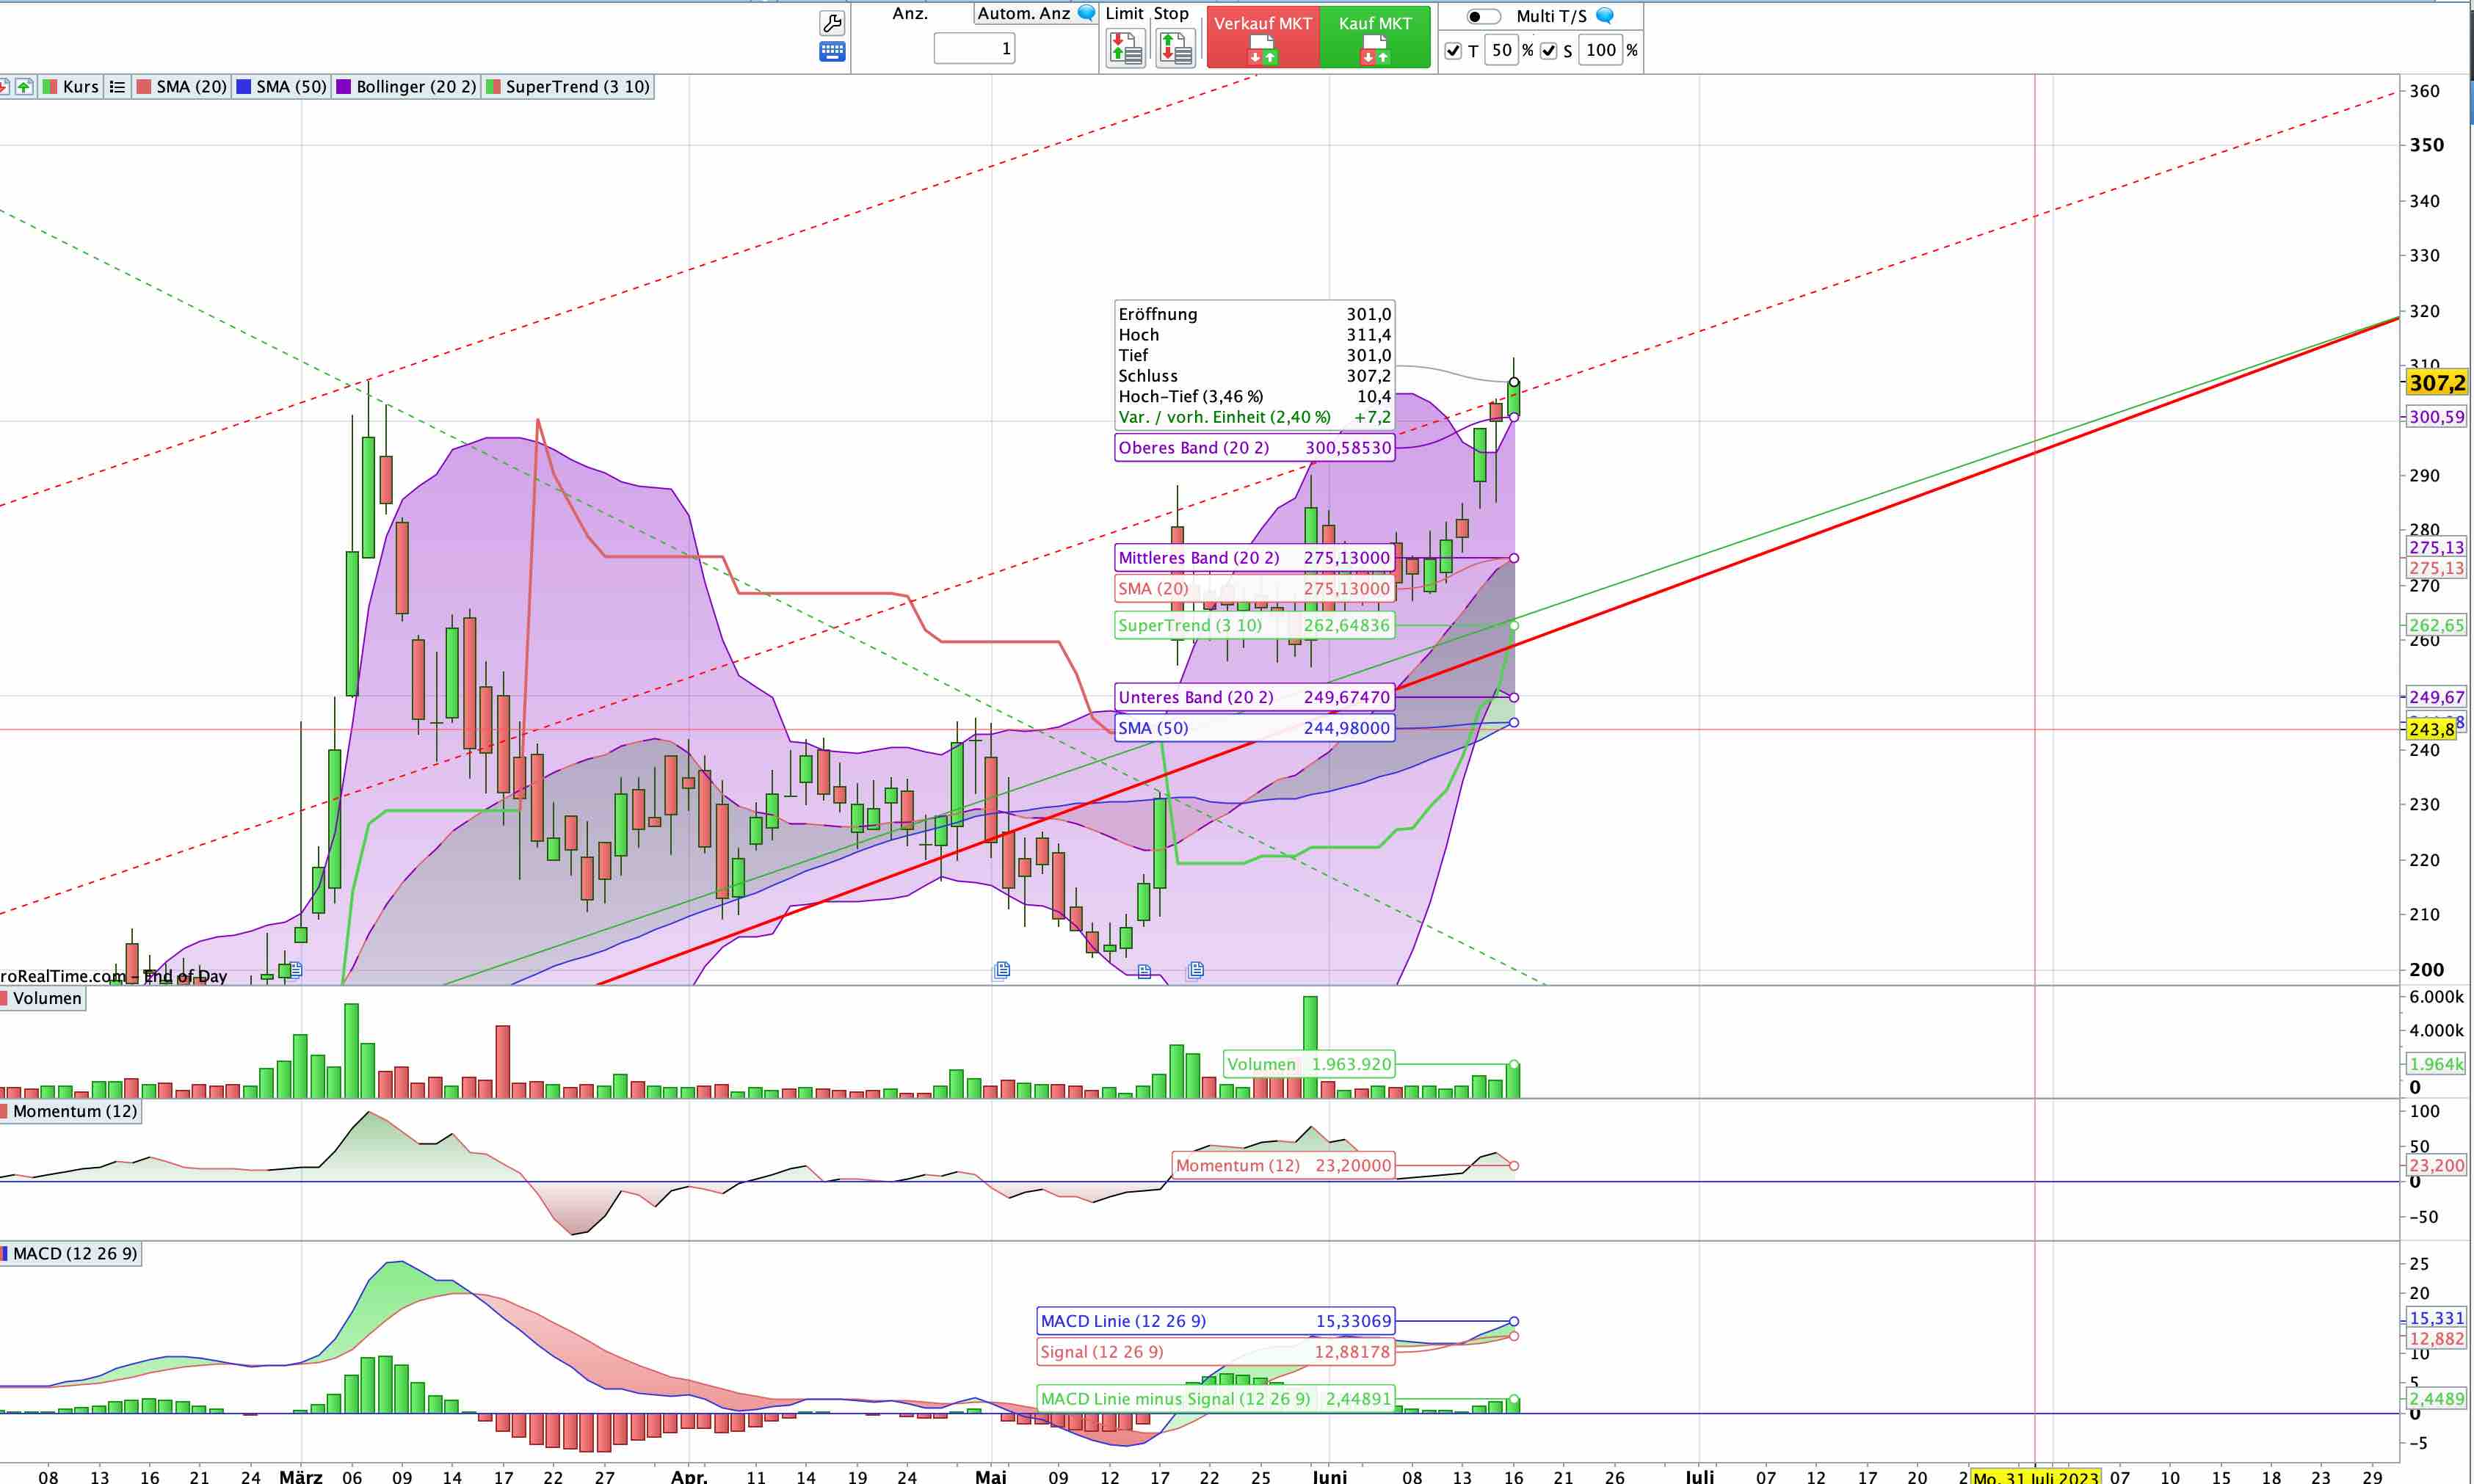Image resolution: width=2474 pixels, height=1484 pixels.
Task: Click the green up-arrow buy order icon
Action: pos(23,87)
